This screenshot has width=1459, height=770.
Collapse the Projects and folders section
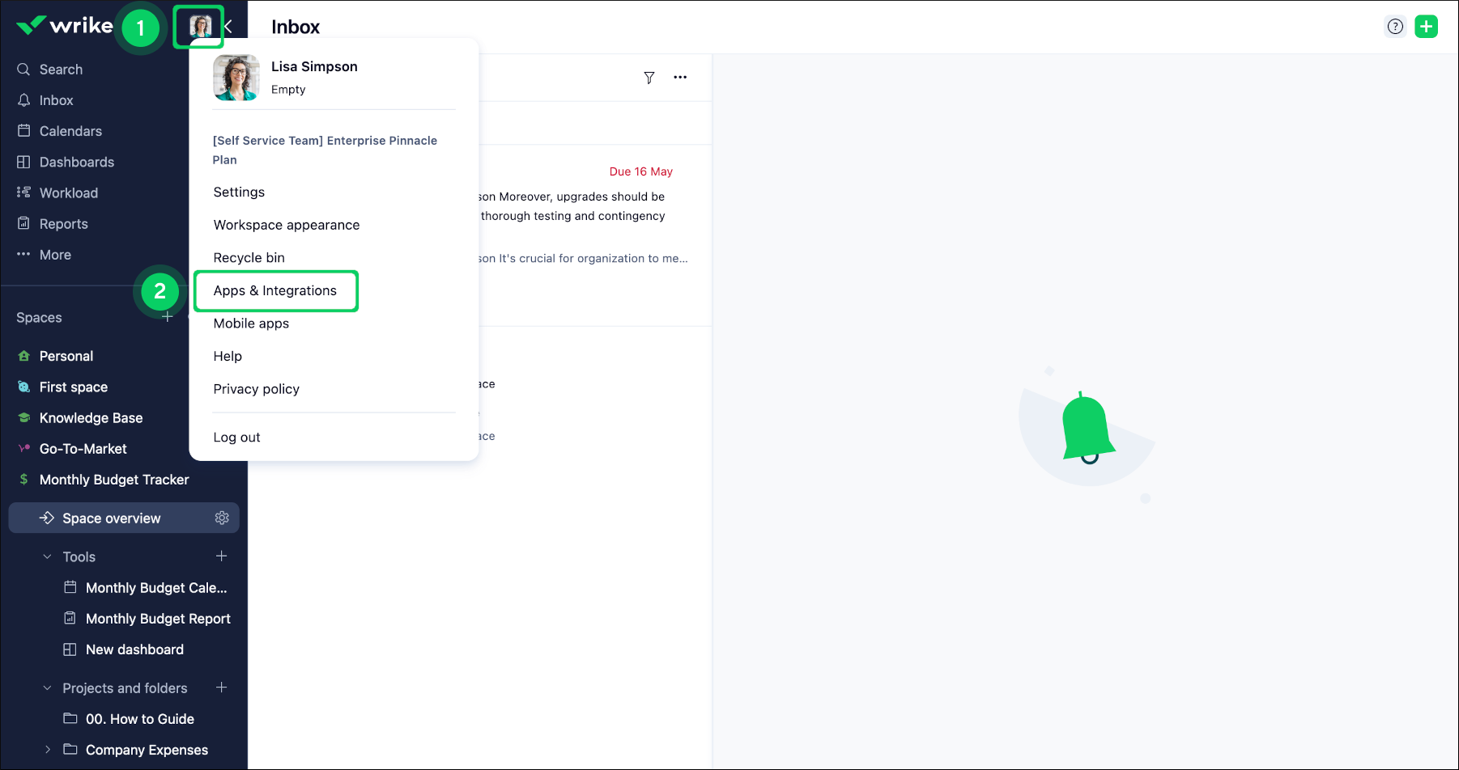point(46,687)
